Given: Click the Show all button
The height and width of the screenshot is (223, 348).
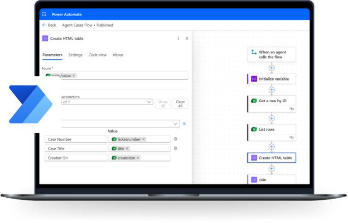Looking at the screenshot, I should coord(163,104).
